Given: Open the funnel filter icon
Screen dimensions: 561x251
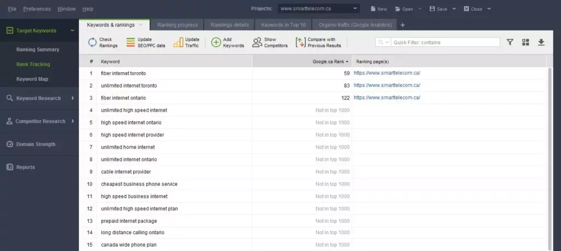Looking at the screenshot, I should 510,42.
